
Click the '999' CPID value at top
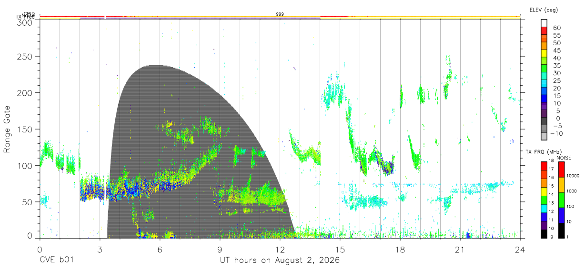click(280, 14)
